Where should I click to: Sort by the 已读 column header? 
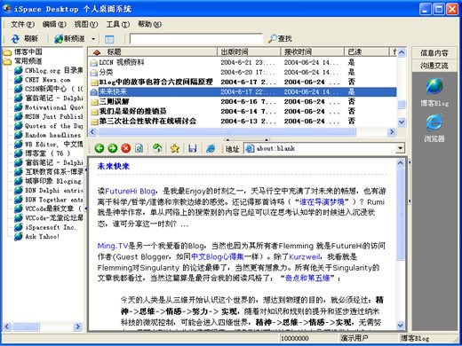tap(367, 52)
